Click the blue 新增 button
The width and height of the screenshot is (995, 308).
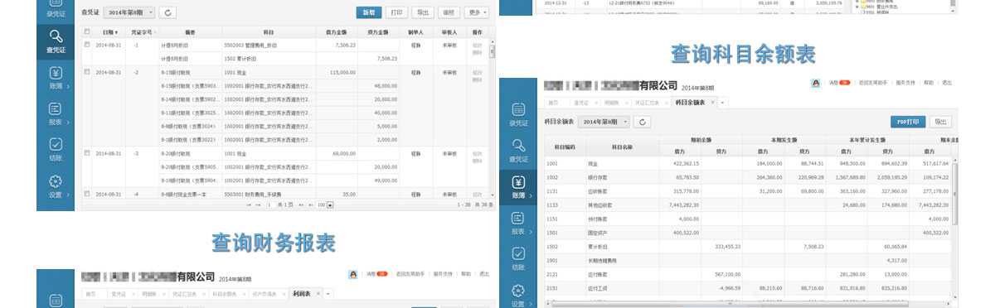pos(369,12)
